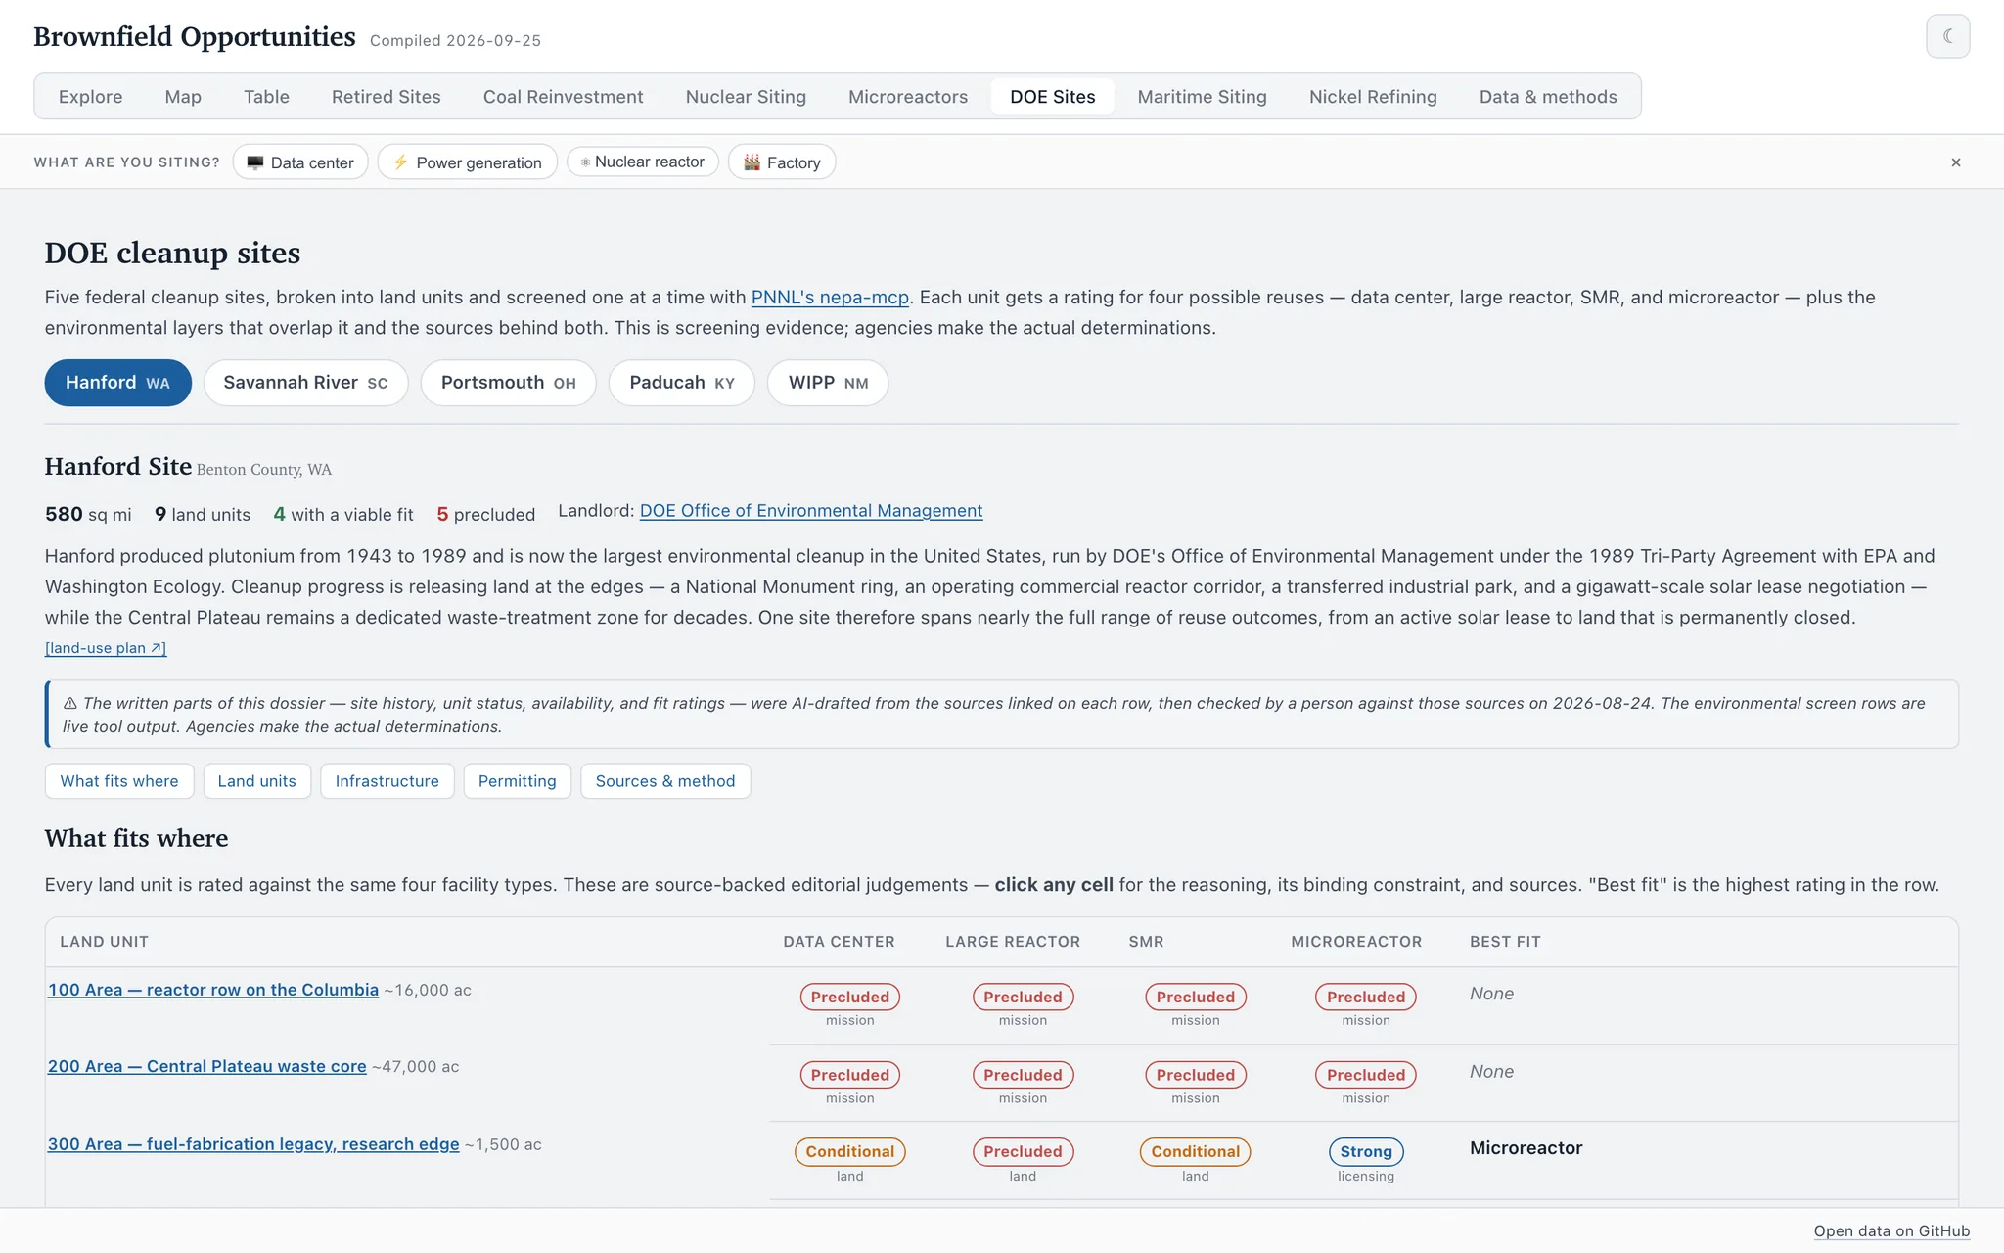Open data on GitHub link
The width and height of the screenshot is (2004, 1253).
pyautogui.click(x=1891, y=1231)
